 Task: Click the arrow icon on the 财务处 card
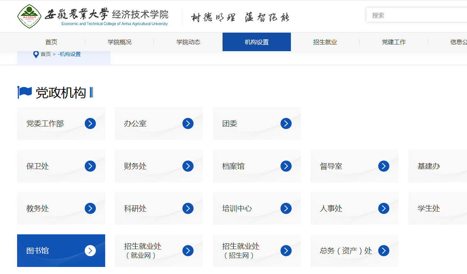pyautogui.click(x=188, y=166)
